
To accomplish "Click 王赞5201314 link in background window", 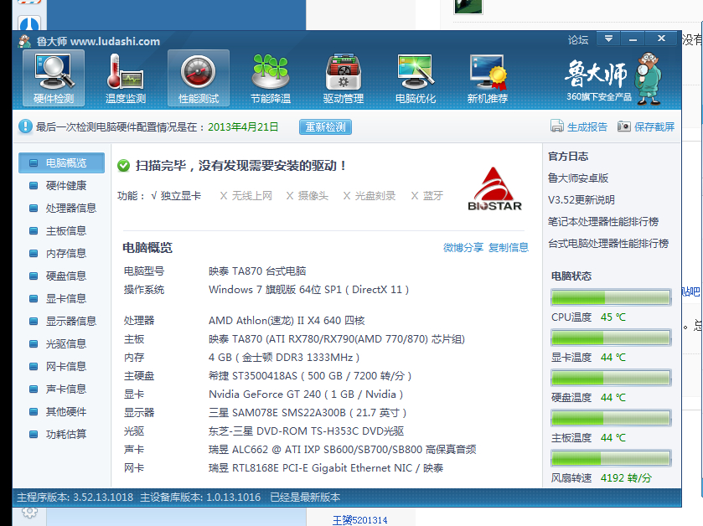I will 359,520.
